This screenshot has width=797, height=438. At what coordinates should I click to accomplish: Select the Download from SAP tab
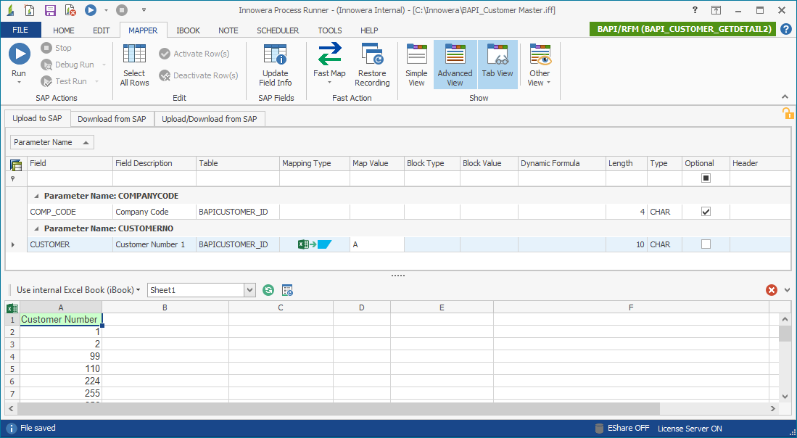click(x=112, y=117)
